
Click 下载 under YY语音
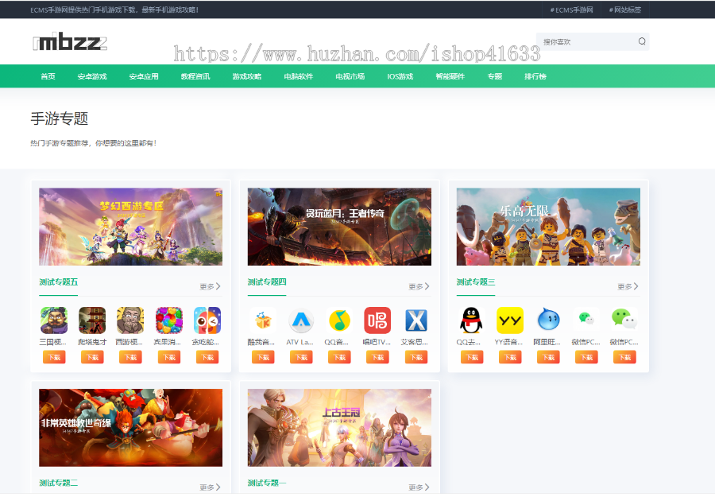pyautogui.click(x=510, y=357)
